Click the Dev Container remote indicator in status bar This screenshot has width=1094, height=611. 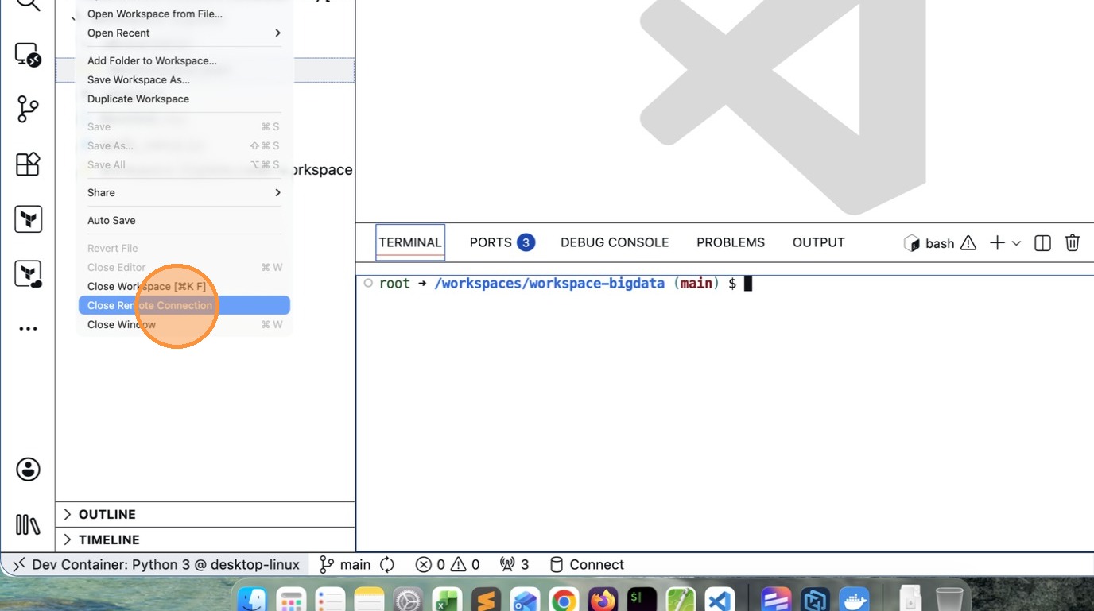(x=156, y=565)
